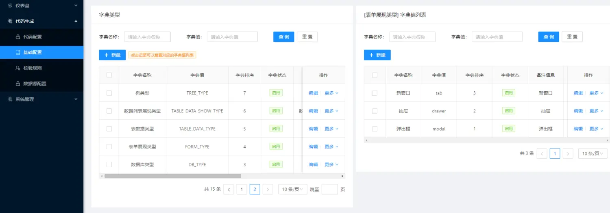Screen dimensions: 610x213
Task: Toggle select-all checkbox in 字典类型 table header
Action: tap(109, 75)
